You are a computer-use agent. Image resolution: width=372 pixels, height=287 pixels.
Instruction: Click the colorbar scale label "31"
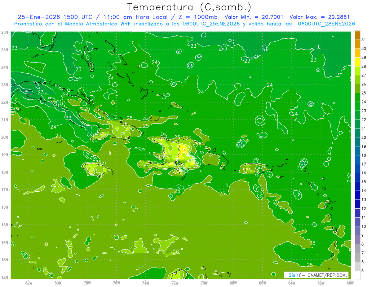point(364,40)
